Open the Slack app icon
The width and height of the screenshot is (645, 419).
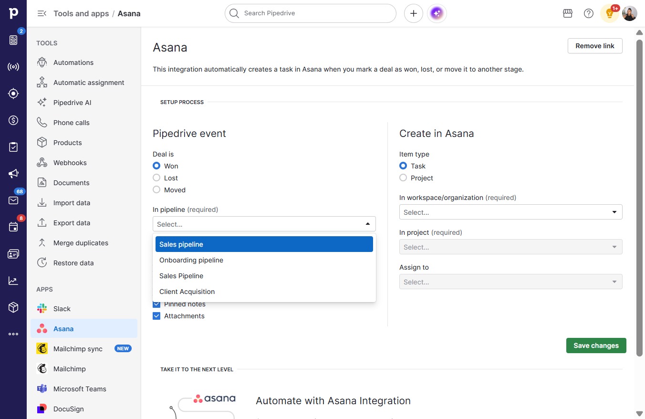tap(42, 309)
